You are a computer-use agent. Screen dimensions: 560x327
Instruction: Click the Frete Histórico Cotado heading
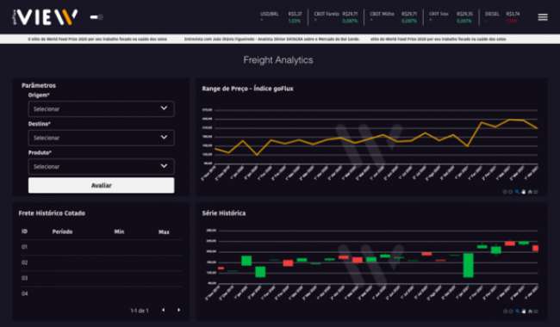click(52, 213)
